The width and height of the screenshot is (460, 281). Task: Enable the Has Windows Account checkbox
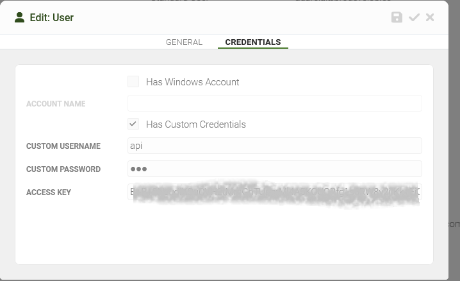[133, 81]
